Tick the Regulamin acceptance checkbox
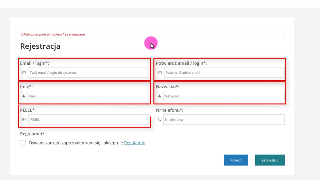Viewport: 320px width, 180px height. (23, 143)
